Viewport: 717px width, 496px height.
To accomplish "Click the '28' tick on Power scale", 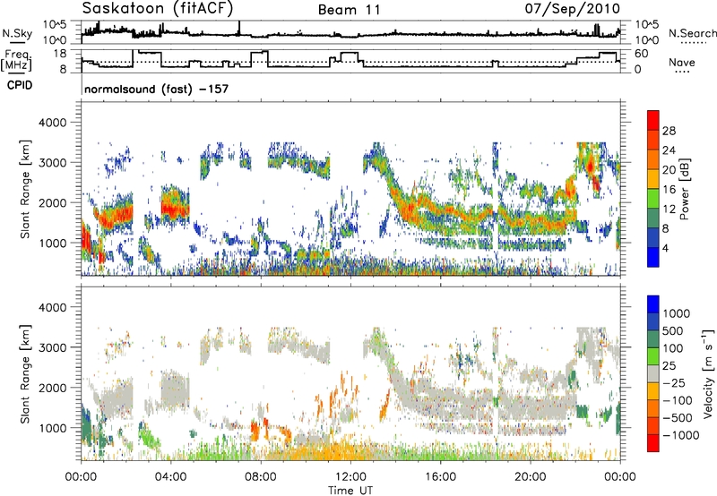I will pyautogui.click(x=669, y=131).
